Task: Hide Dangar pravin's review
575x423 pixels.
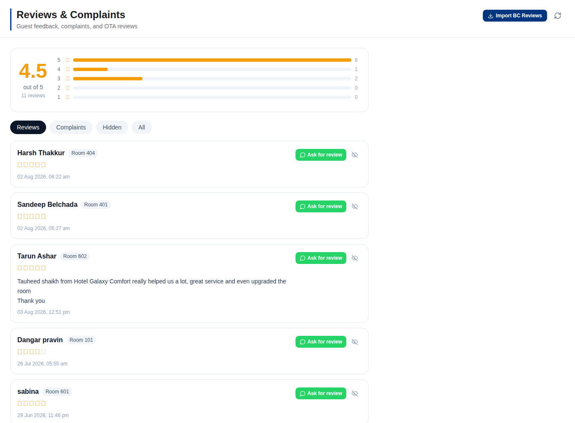Action: (x=355, y=342)
